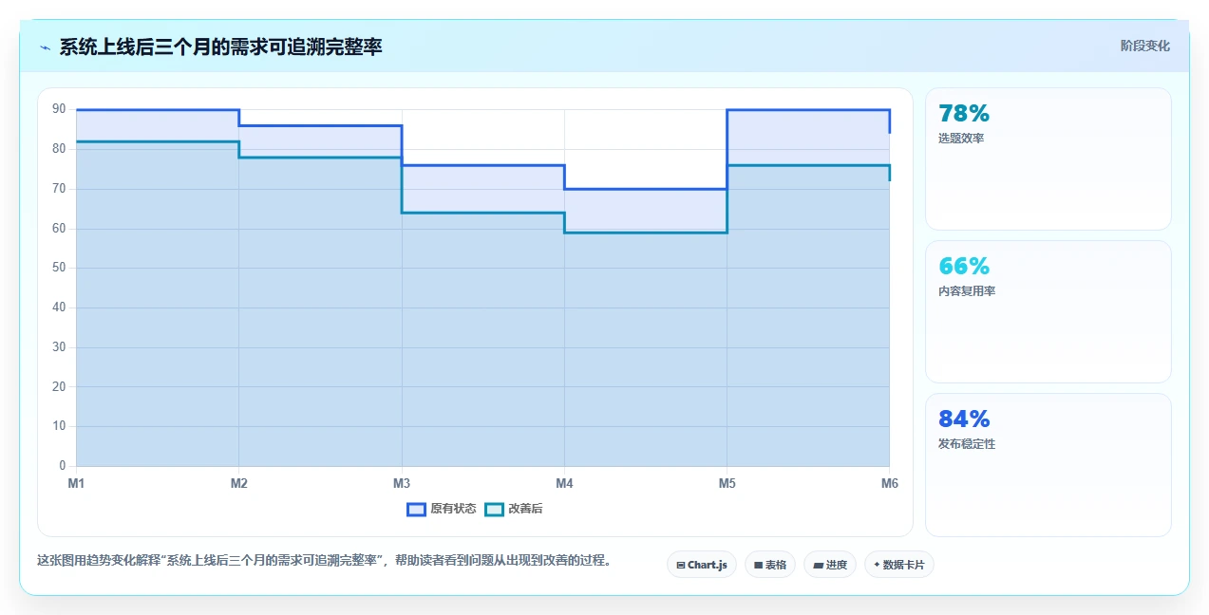
Task: Select the Chart.js tag
Action: coord(702,565)
